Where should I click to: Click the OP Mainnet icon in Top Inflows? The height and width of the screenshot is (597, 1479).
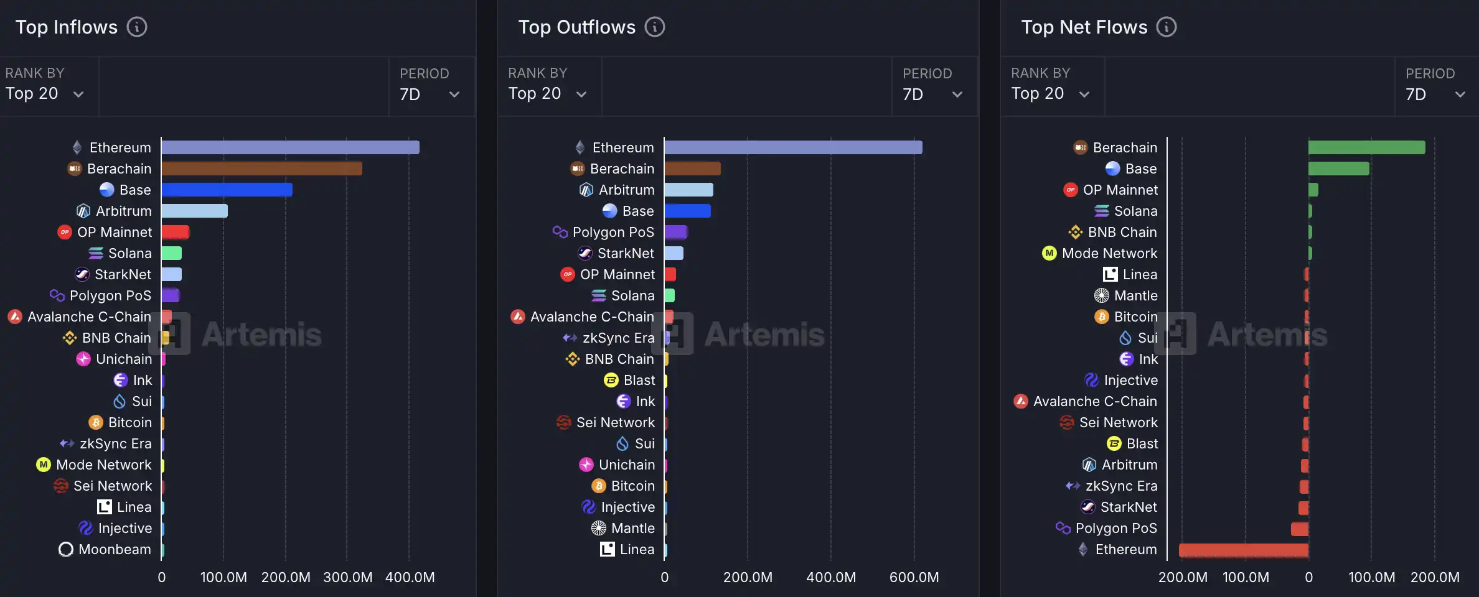(65, 232)
